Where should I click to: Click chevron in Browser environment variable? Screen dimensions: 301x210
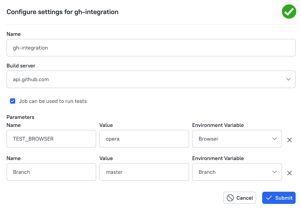pos(274,139)
